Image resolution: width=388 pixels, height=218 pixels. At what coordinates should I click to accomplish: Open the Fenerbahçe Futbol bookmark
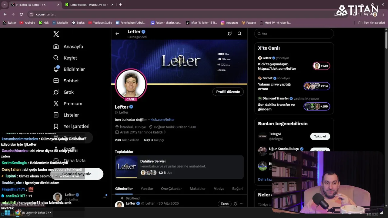(x=130, y=23)
